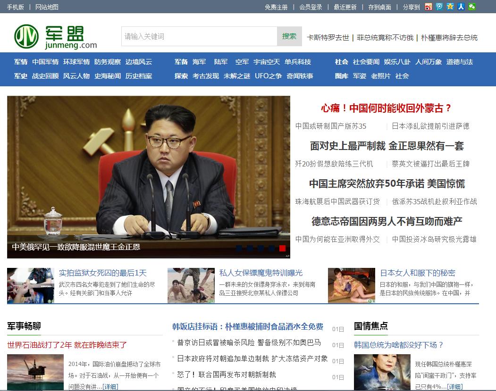Click the junmeng.com green logo
The height and width of the screenshot is (391, 496).
[55, 37]
